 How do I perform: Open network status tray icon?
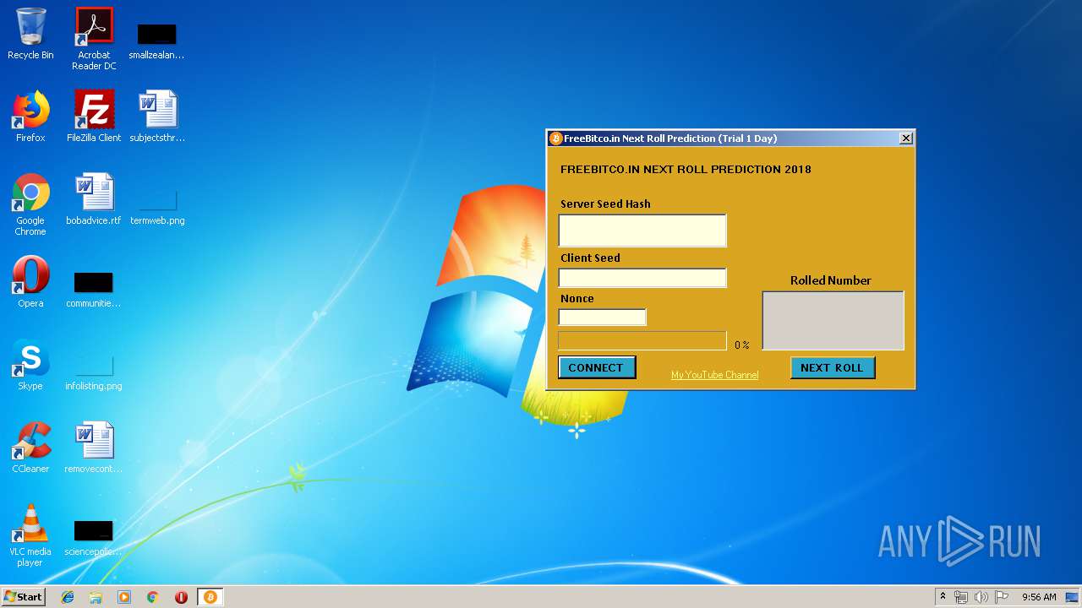tap(961, 597)
